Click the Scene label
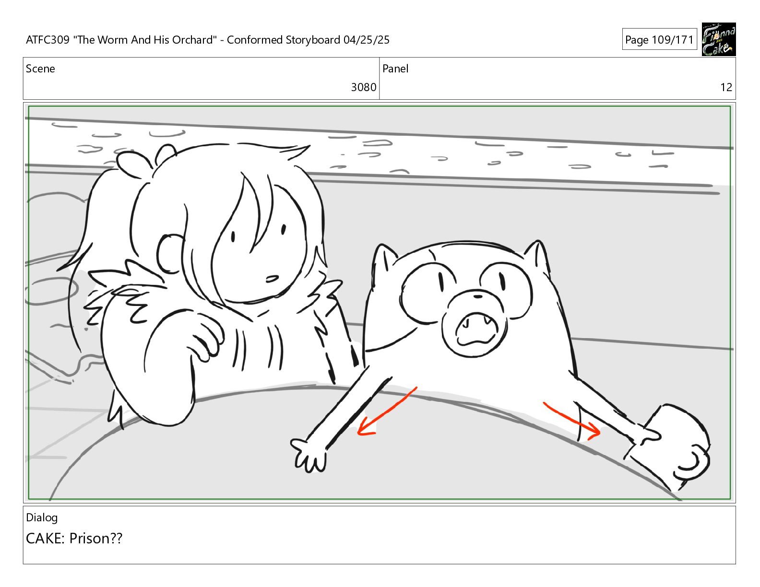Viewport: 760px width, 587px height. click(x=40, y=69)
